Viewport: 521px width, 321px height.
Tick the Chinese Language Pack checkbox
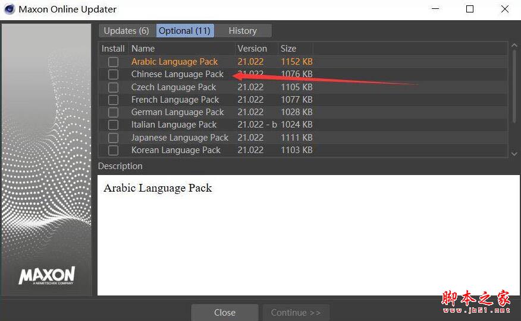pyautogui.click(x=113, y=74)
